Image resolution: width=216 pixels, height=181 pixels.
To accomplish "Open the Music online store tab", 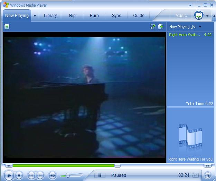I will point(181,16).
